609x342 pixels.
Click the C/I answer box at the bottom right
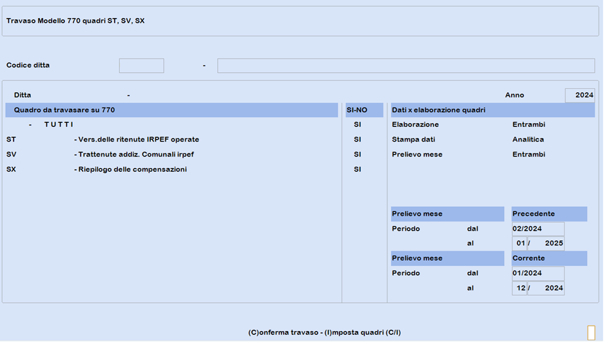click(591, 333)
